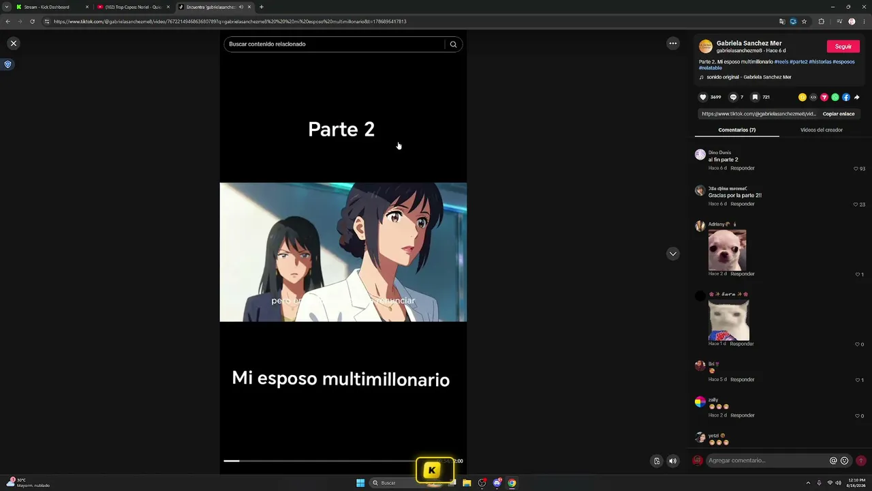Select the Comentarios (7) tab
872x491 pixels.
coord(737,130)
